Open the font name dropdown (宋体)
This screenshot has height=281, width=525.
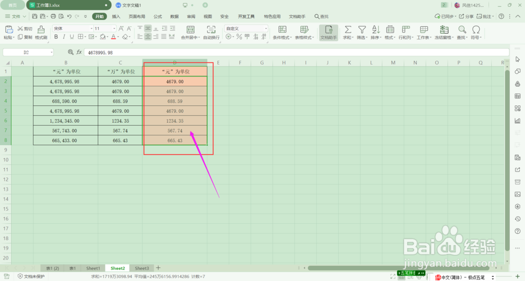[x=91, y=28]
